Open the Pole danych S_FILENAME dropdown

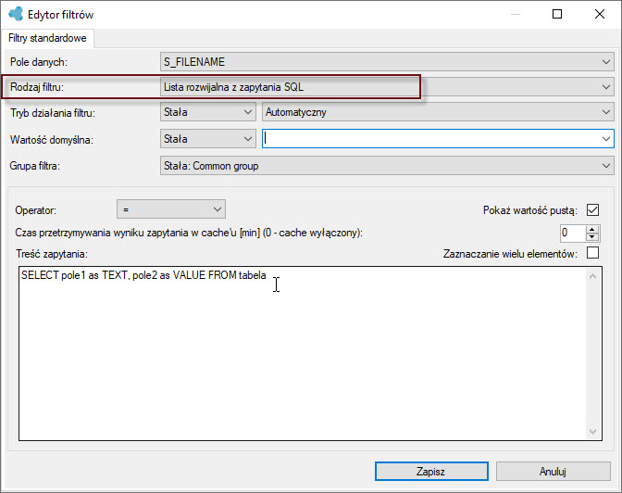(x=387, y=62)
